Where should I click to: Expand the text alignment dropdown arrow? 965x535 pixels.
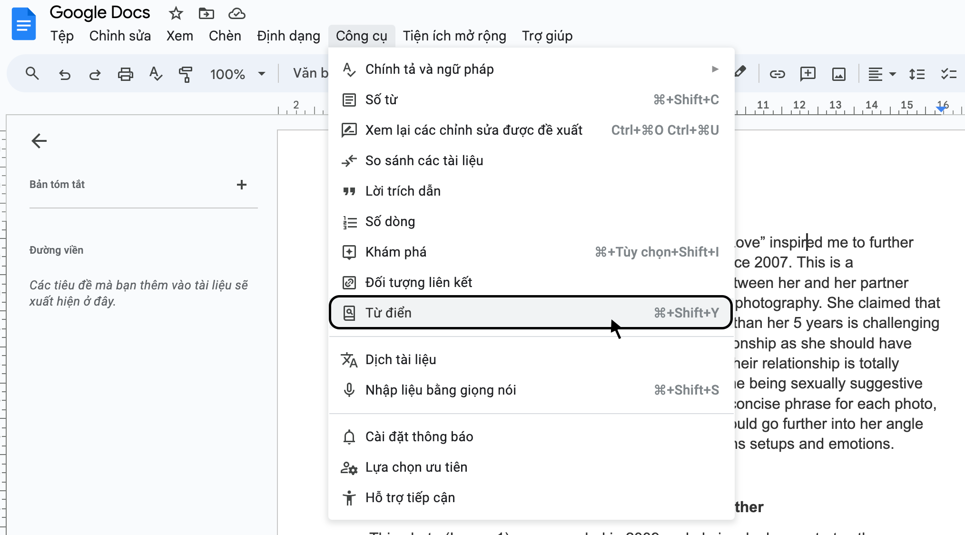(893, 74)
